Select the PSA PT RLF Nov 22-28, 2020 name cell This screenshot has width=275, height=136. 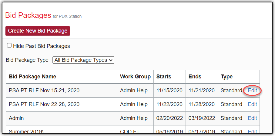click(x=44, y=104)
